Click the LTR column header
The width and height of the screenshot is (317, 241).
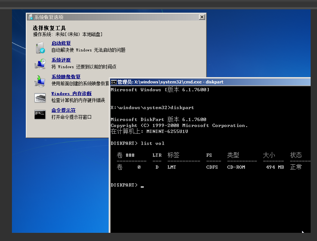(x=157, y=155)
